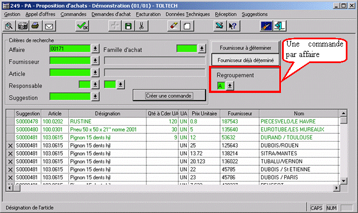Click the printer toolbar icon
The image size is (358, 213).
[35, 26]
